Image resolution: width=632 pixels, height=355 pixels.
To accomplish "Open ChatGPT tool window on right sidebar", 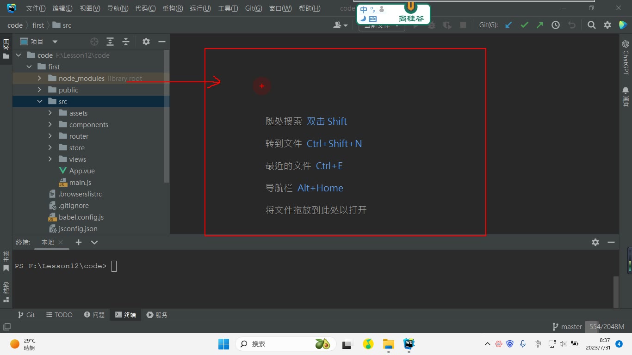I will [x=626, y=57].
